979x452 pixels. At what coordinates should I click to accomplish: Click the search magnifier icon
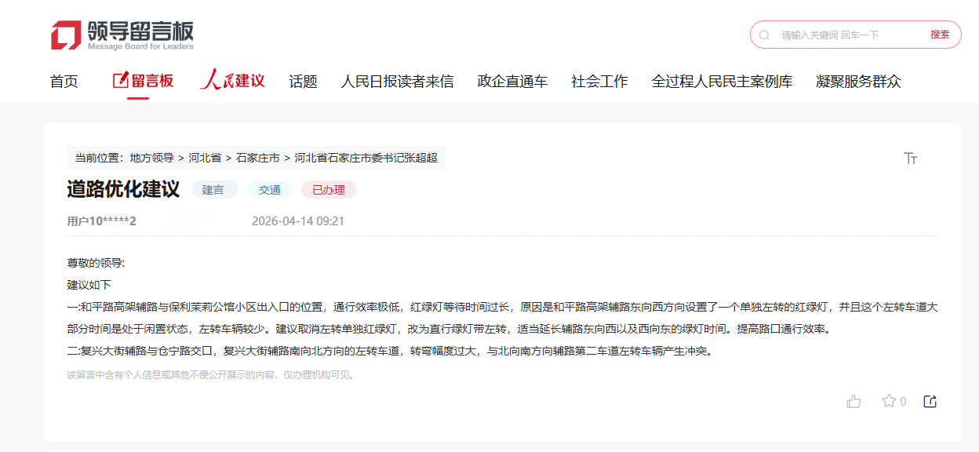[764, 35]
